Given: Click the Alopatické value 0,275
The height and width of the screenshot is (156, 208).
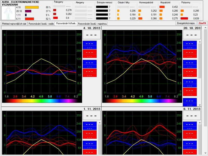Looking at the screenshot, I should [175, 18].
